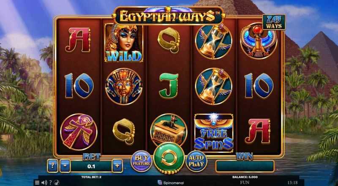Open the Spinomenal logo link
338x186 pixels.
(171, 183)
